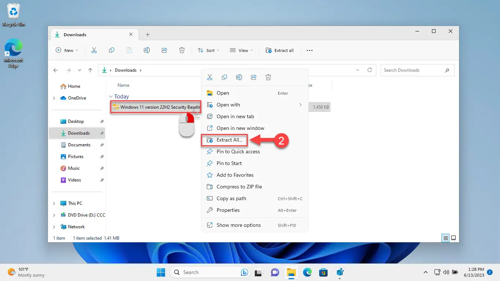Click the toolbar See more ellipsis icon
The width and height of the screenshot is (500, 281).
pos(310,50)
